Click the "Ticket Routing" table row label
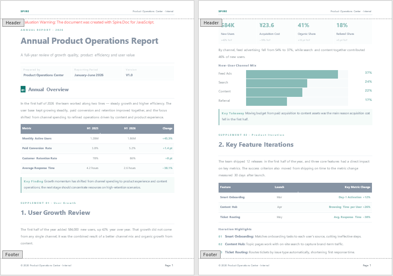 tap(230, 217)
